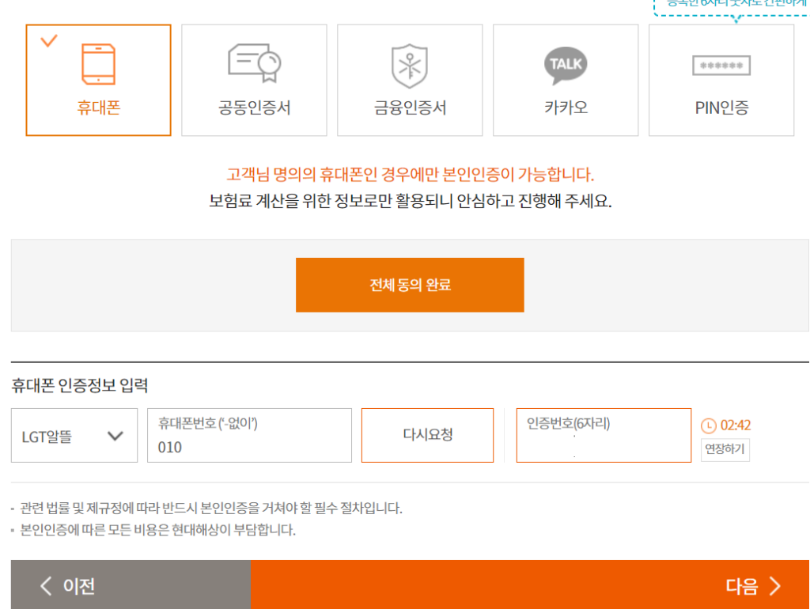Click the PIN asterisk box icon
This screenshot has width=810, height=609.
[x=721, y=66]
